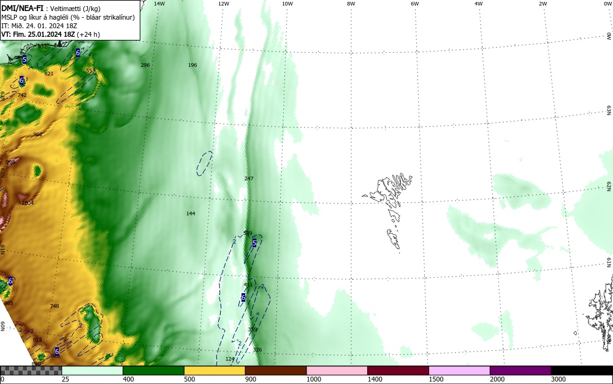The image size is (613, 384).
Task: Click the legend number 1400
Action: point(375,379)
